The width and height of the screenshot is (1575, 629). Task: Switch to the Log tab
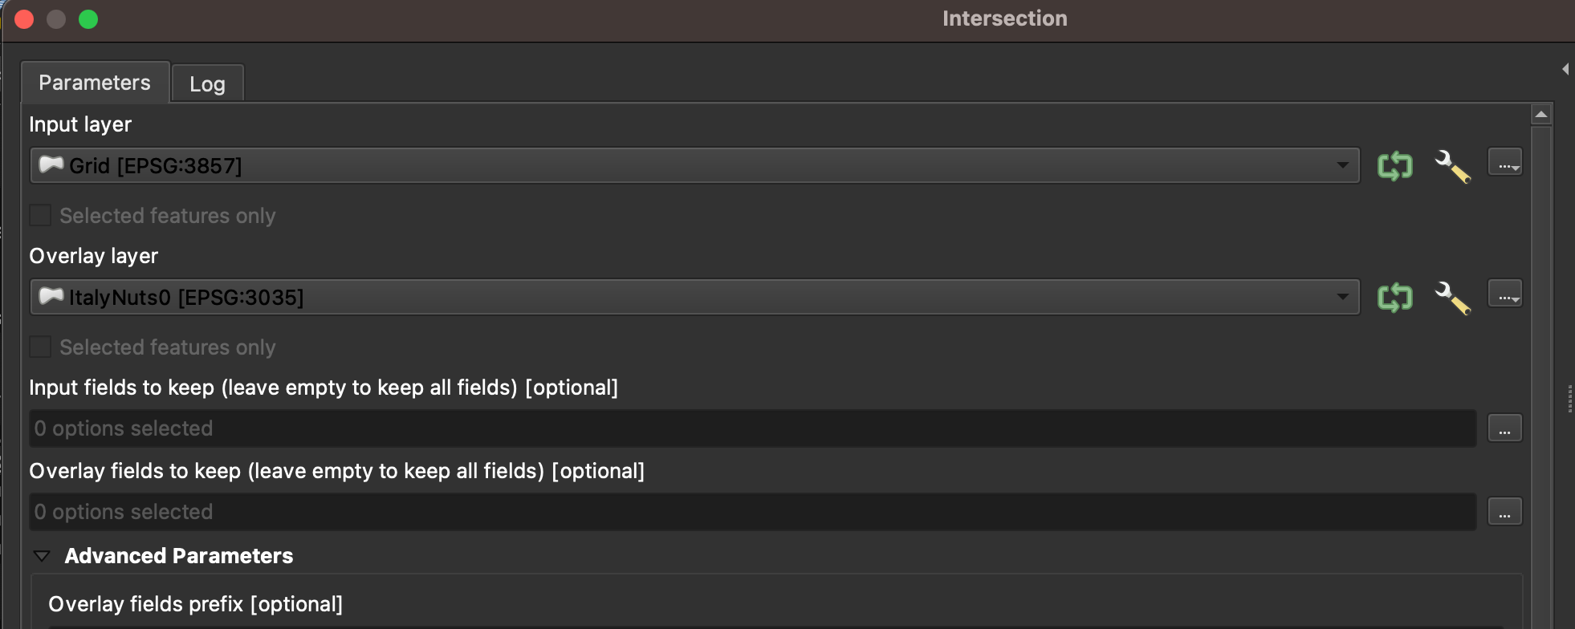point(207,84)
